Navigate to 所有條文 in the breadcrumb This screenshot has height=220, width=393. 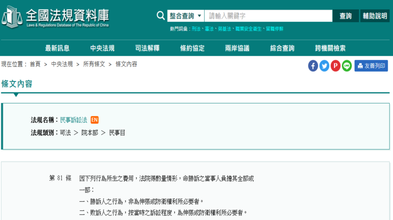pos(94,64)
